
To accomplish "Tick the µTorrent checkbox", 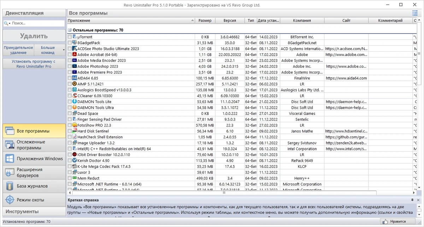I will pyautogui.click(x=70, y=37).
